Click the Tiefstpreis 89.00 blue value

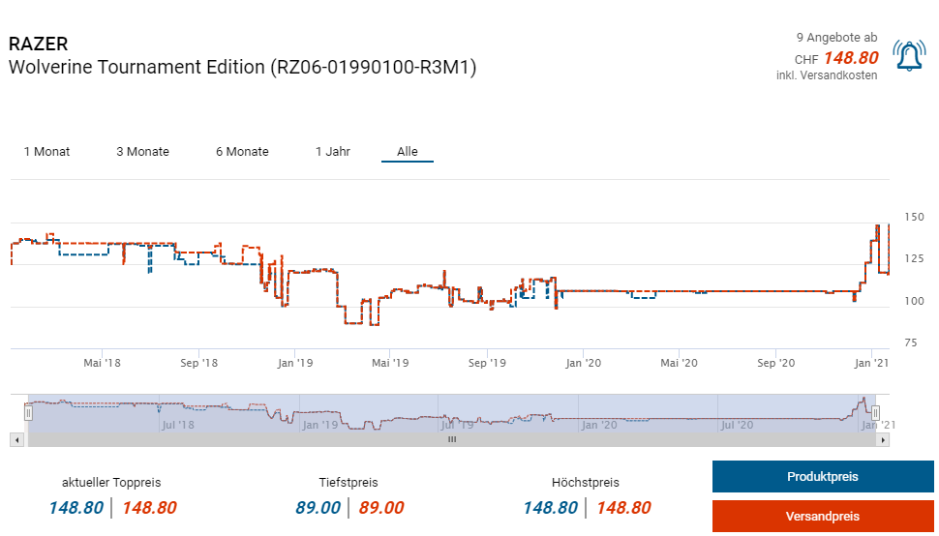point(318,508)
